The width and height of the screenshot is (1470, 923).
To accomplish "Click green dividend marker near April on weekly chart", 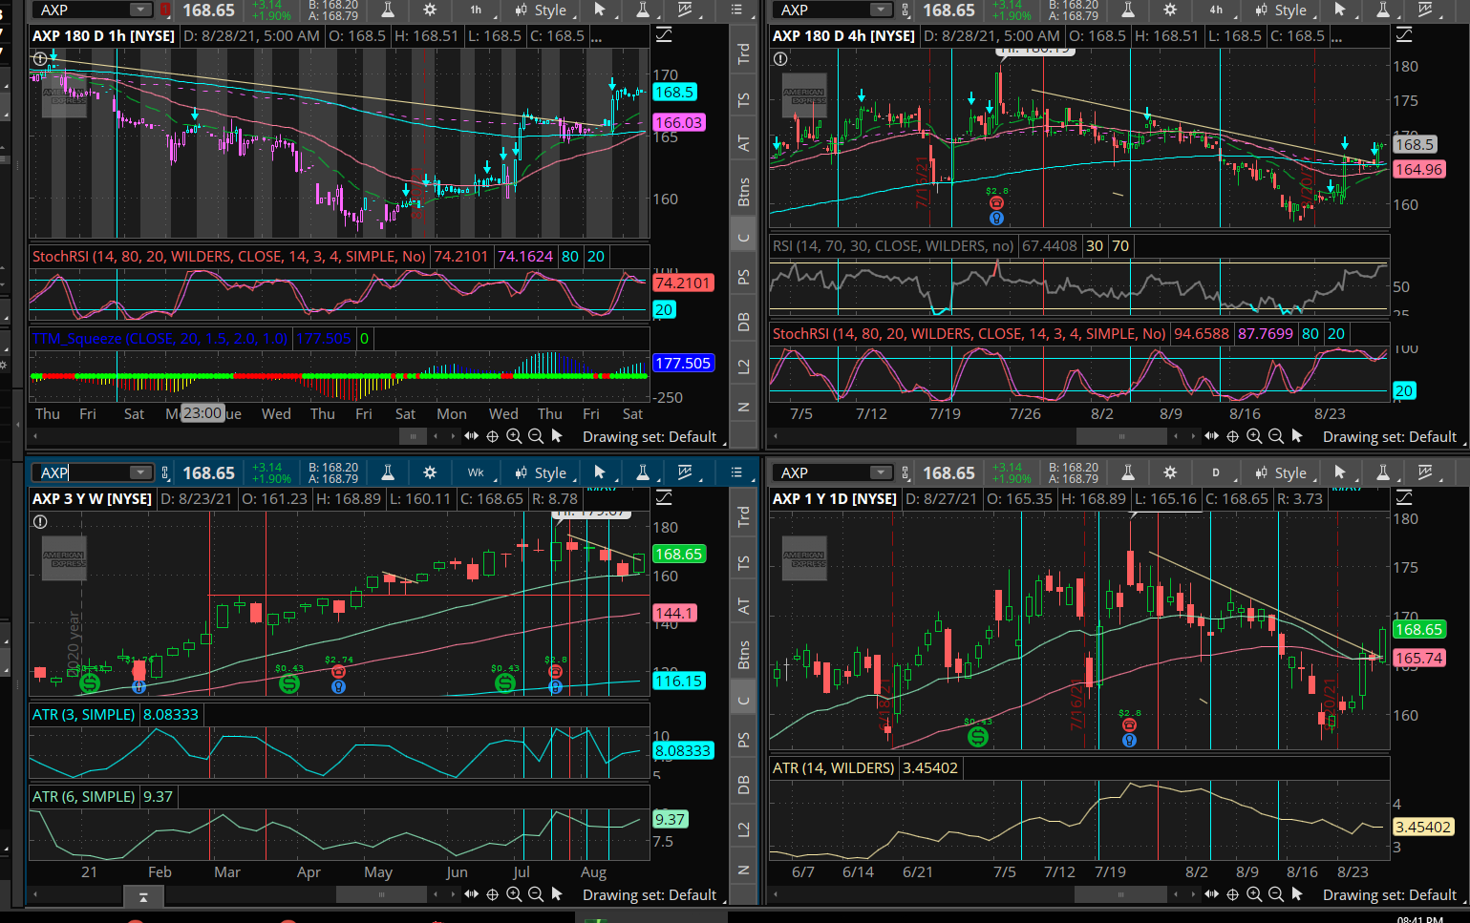I will coord(289,682).
